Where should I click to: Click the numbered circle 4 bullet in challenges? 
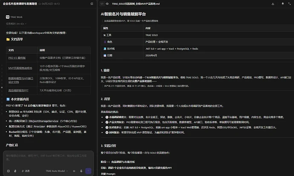pyautogui.click(x=107, y=132)
